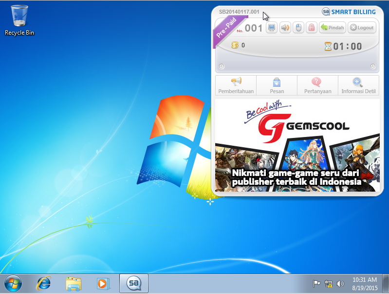Open the Action Center flag icon

click(316, 284)
